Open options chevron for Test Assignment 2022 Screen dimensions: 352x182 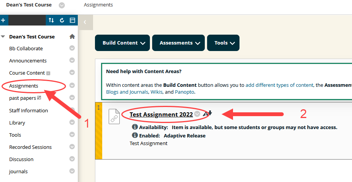point(197,114)
